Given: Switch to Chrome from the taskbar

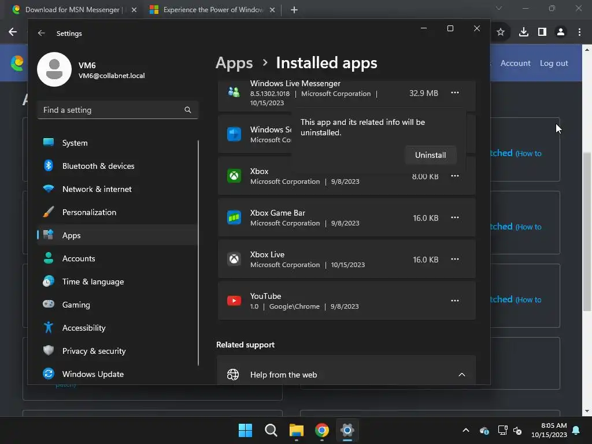Looking at the screenshot, I should [x=321, y=430].
